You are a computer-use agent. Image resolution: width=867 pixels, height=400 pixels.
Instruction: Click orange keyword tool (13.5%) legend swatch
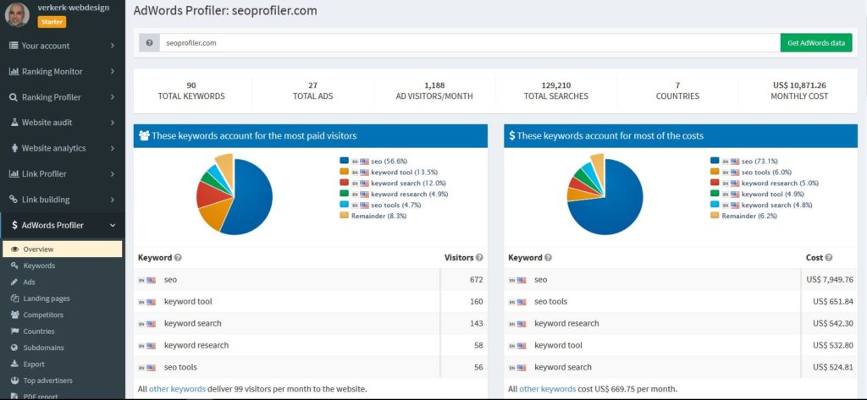click(344, 172)
